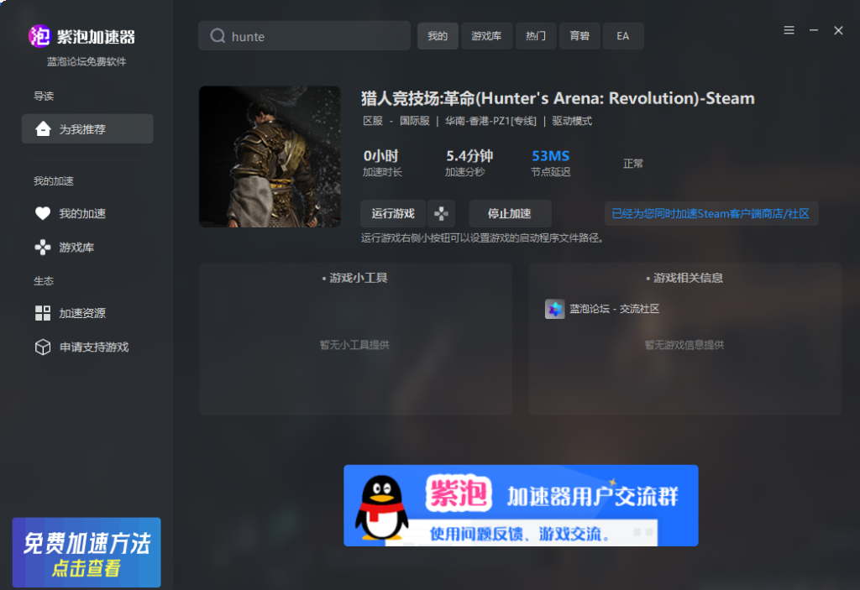Click the 暂无小工具提供 message

(x=354, y=345)
